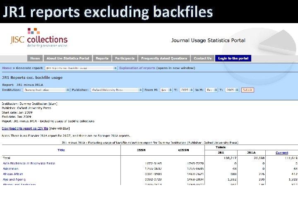Click the Totals group header
298x223 pixels.
click(x=221, y=147)
